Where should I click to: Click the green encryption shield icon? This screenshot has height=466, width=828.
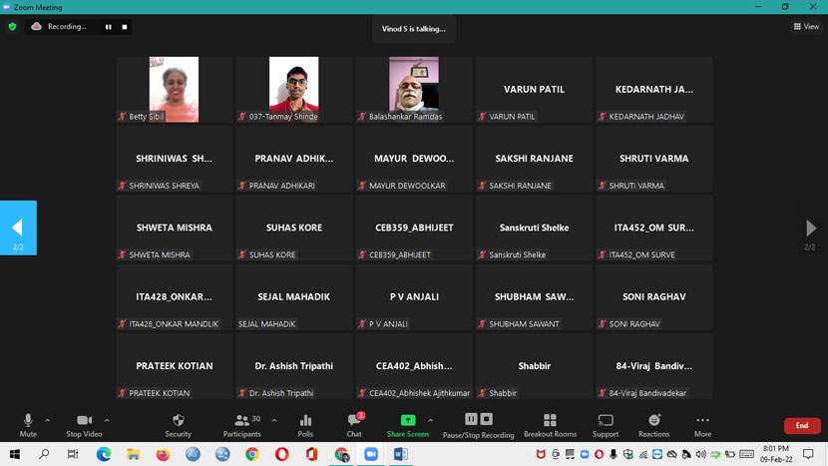[12, 27]
